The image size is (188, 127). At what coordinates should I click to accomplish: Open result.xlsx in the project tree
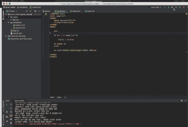click(x=17, y=33)
